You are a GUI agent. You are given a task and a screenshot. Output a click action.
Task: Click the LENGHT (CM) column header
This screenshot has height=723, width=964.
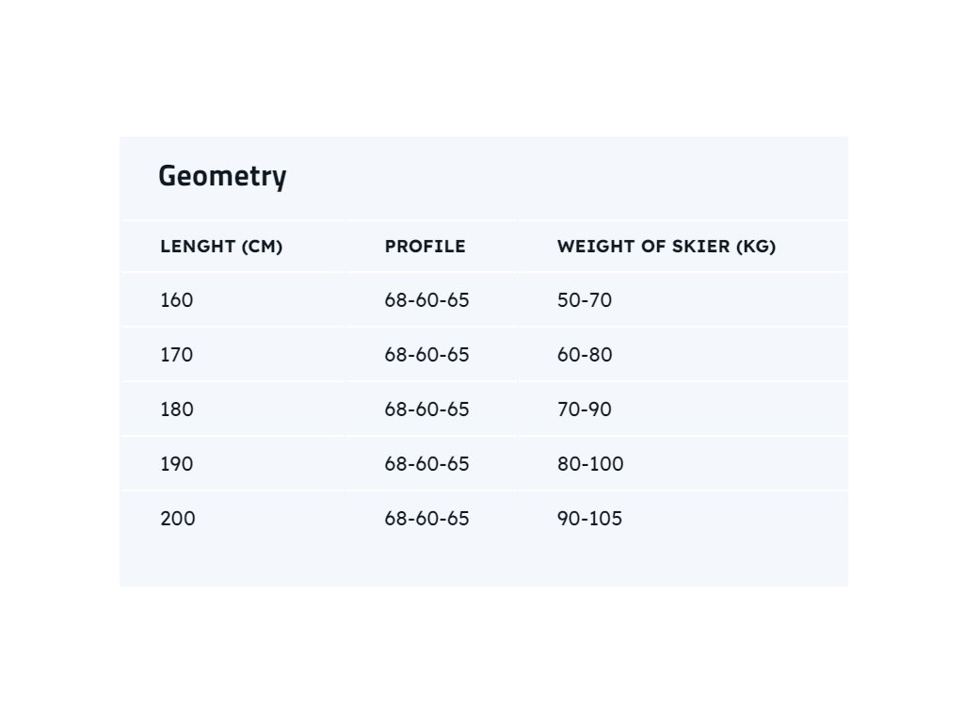pyautogui.click(x=221, y=247)
